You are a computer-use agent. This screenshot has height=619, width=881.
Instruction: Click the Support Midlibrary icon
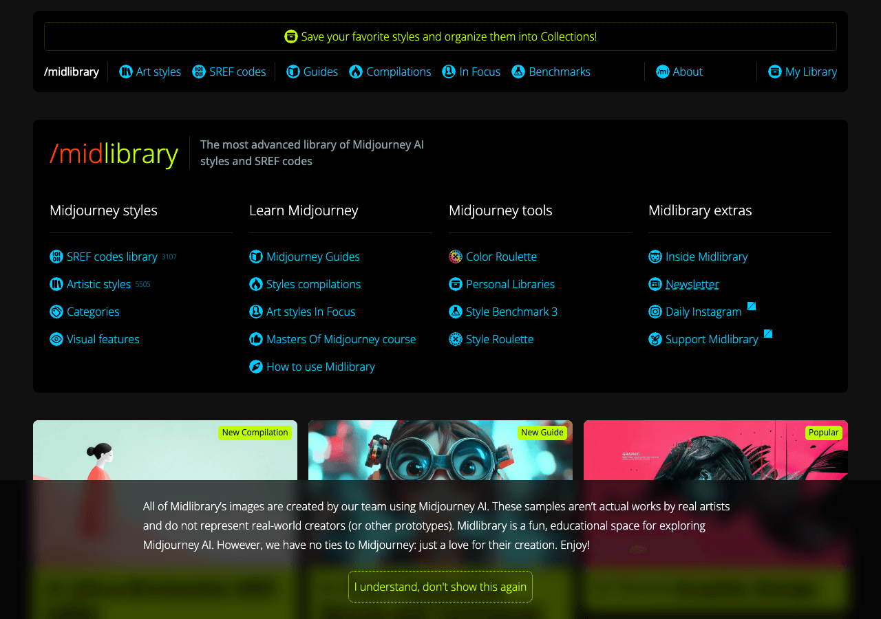pos(655,339)
